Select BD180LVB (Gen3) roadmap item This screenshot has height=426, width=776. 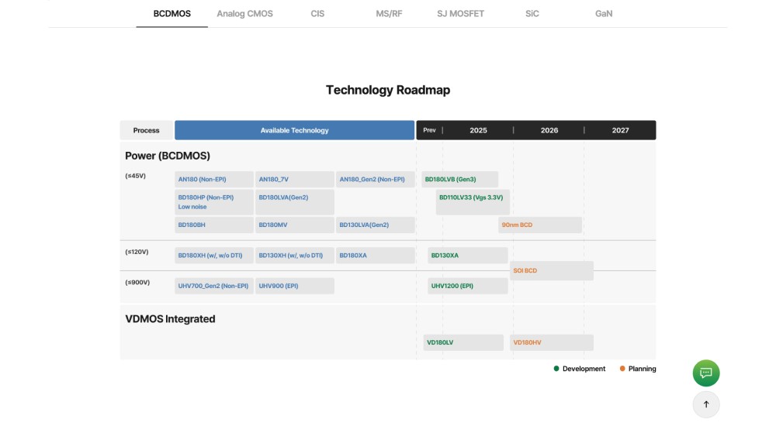(x=459, y=180)
